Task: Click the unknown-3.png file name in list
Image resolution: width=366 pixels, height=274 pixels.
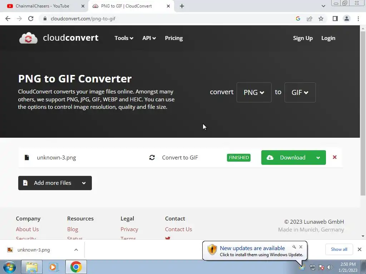Action: (56, 157)
